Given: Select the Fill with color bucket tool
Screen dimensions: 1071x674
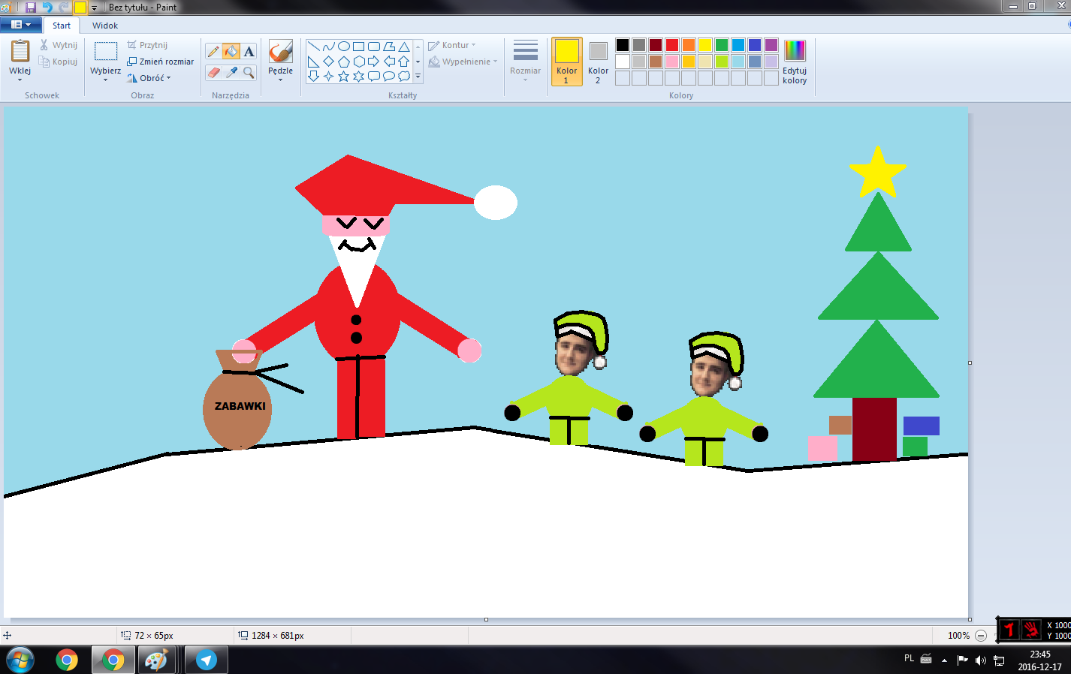Looking at the screenshot, I should [x=231, y=51].
